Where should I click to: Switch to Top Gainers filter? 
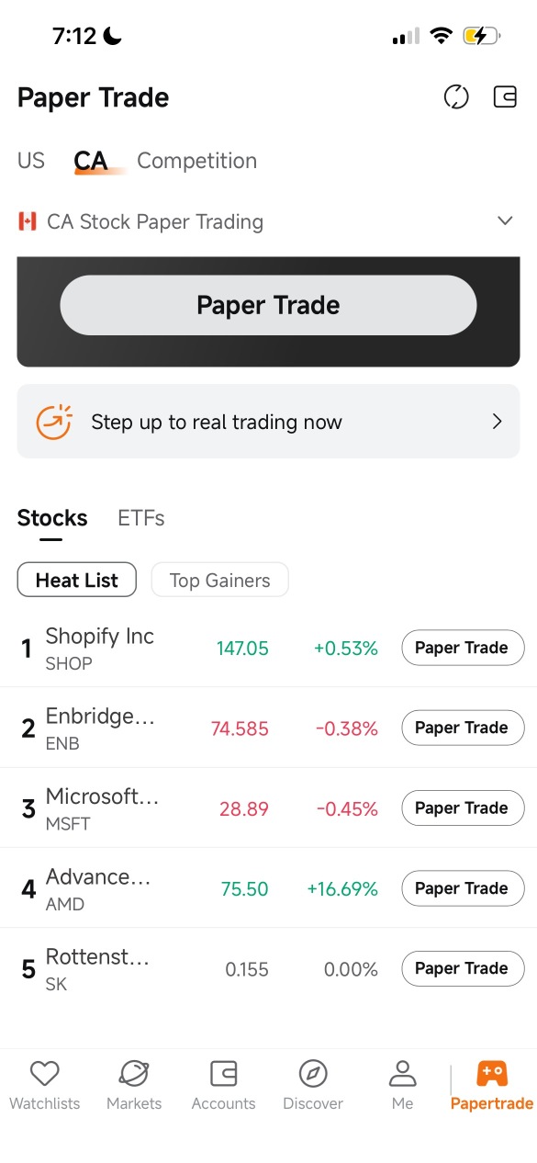[x=220, y=580]
